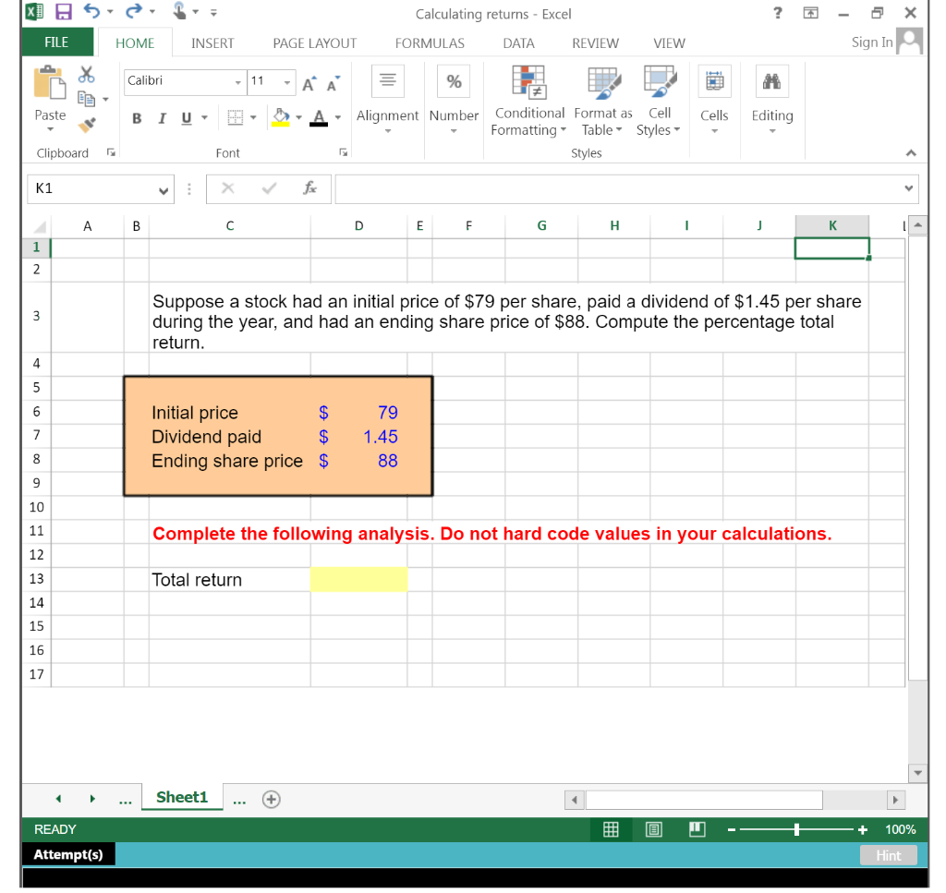Screen dimensions: 946x893
Task: Toggle bold formatting
Action: pyautogui.click(x=137, y=118)
